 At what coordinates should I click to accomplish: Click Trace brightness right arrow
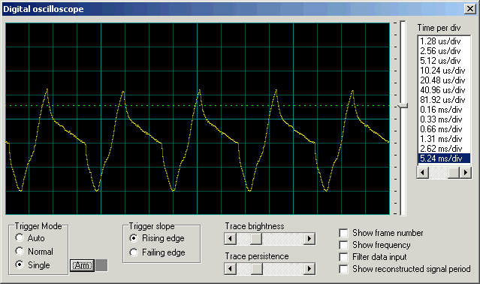click(x=309, y=239)
